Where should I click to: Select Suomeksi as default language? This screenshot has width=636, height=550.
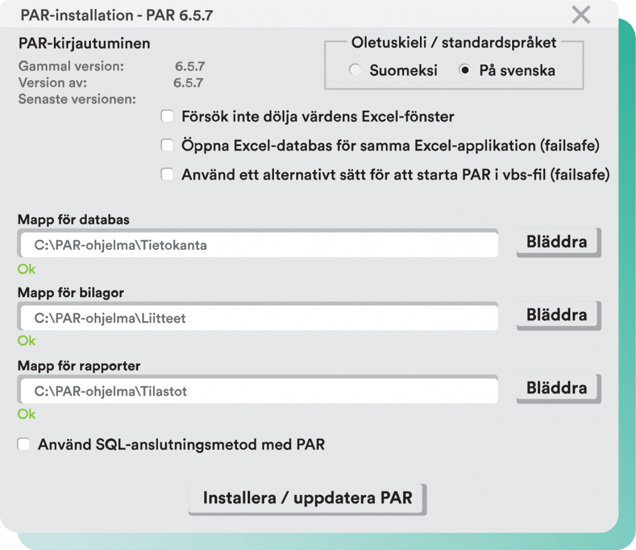pos(355,71)
